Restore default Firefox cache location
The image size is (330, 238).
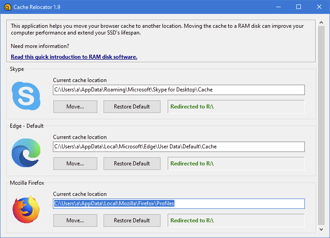coord(132,221)
